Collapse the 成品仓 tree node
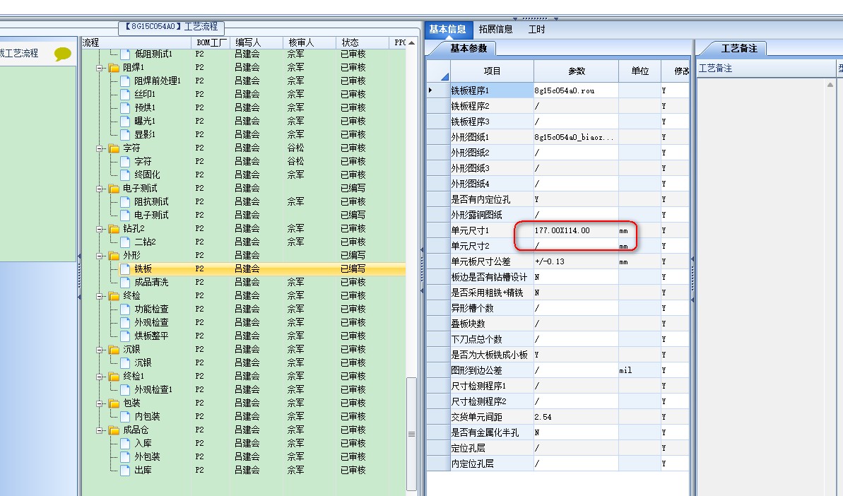The height and width of the screenshot is (496, 843). coord(100,430)
